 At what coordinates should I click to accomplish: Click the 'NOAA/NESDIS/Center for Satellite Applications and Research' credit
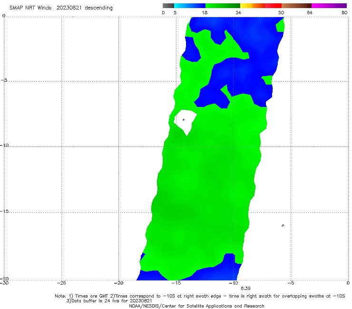tap(196, 306)
